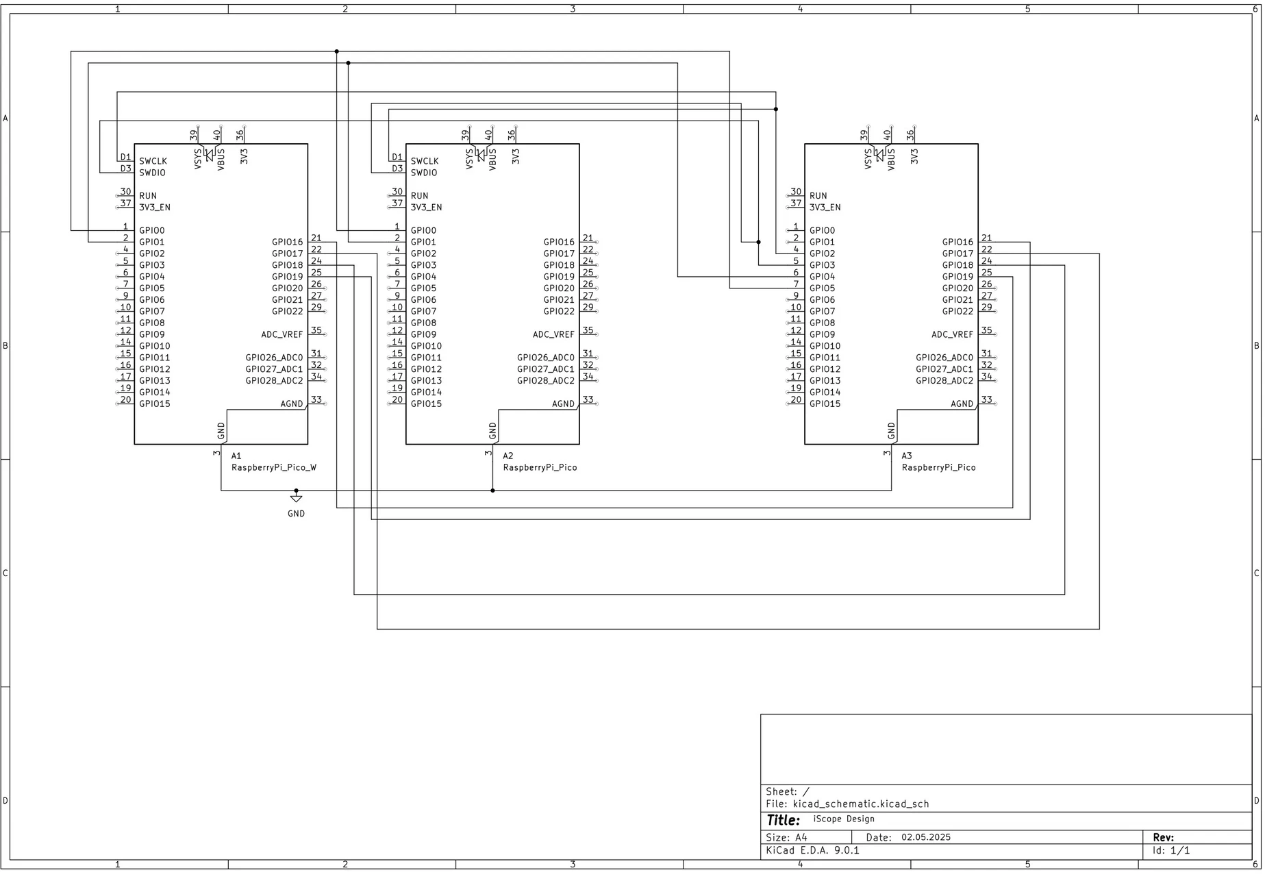Select pin number 33 on A3
Screen dimensions: 1265x879
(x=987, y=400)
